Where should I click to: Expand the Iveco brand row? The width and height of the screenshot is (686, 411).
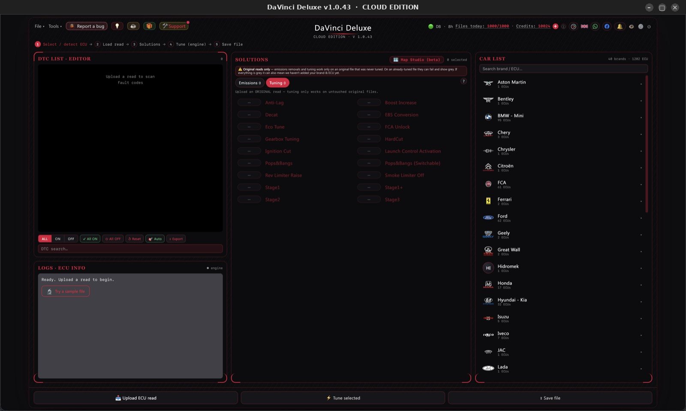562,335
